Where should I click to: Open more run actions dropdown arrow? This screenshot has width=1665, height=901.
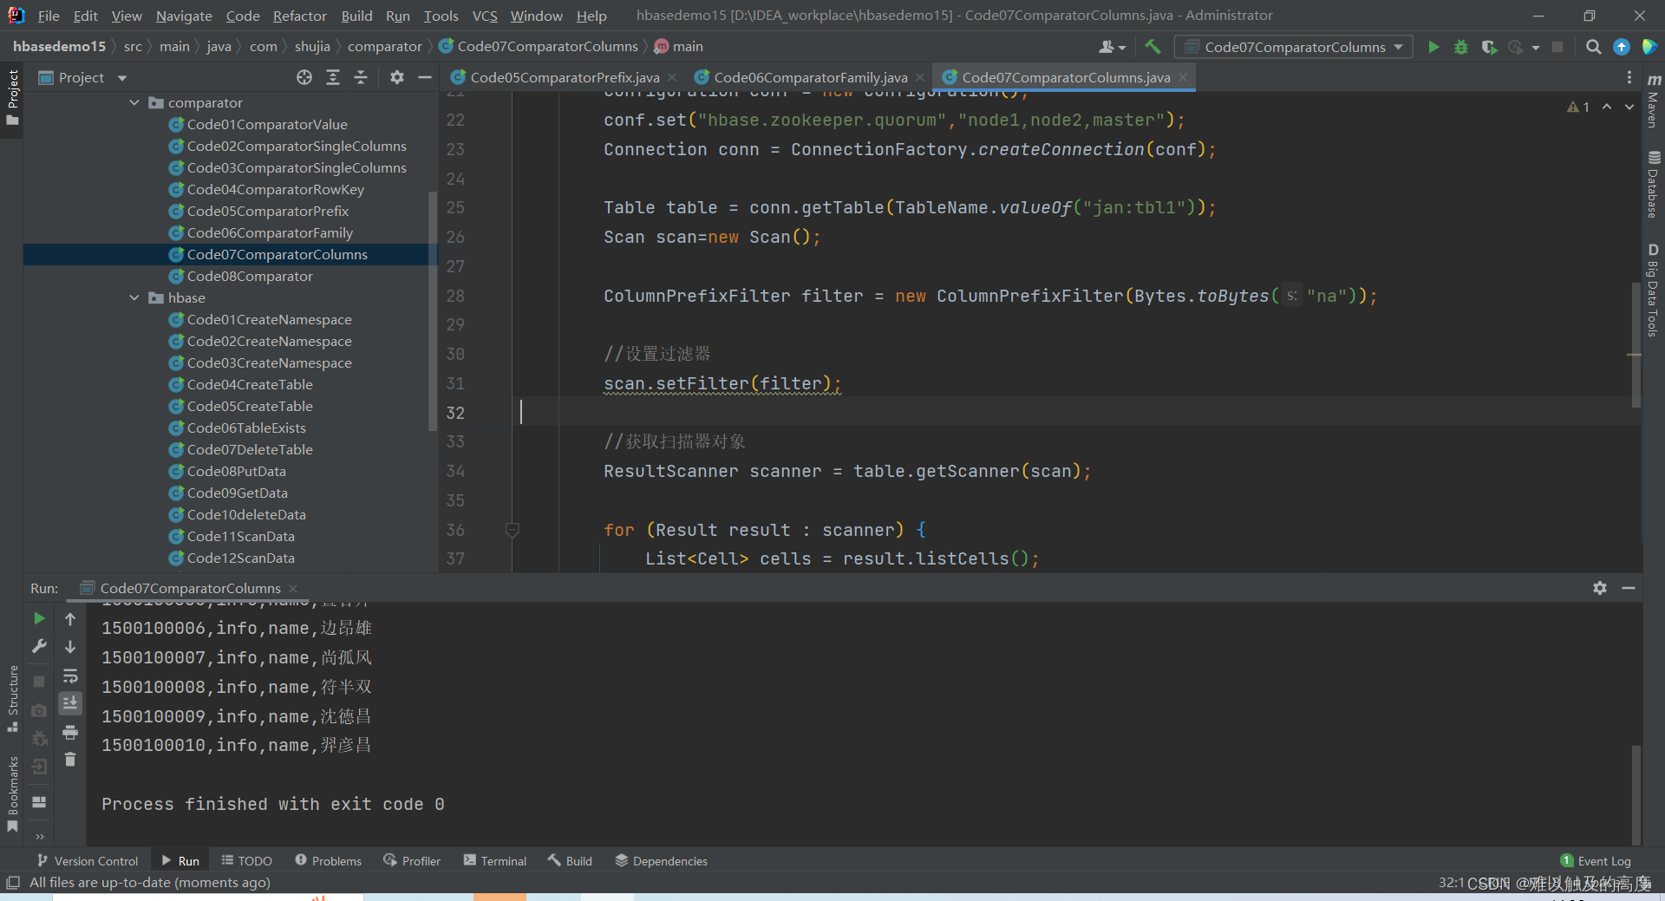(x=1536, y=48)
